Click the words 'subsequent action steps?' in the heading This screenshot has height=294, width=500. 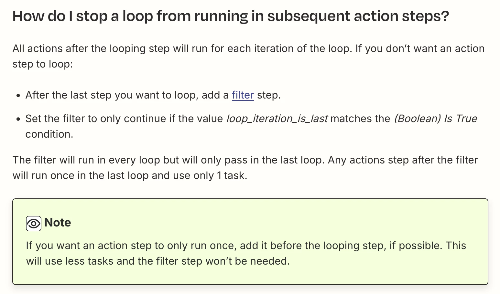[358, 16]
